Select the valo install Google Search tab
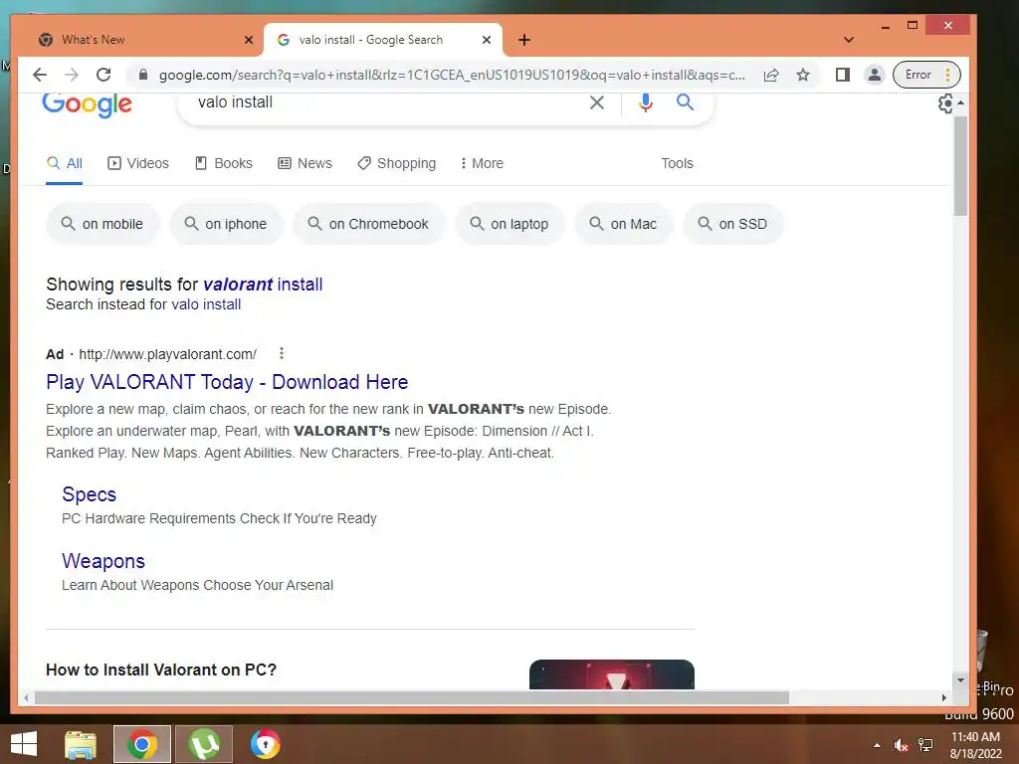The height and width of the screenshot is (764, 1019). pos(383,40)
